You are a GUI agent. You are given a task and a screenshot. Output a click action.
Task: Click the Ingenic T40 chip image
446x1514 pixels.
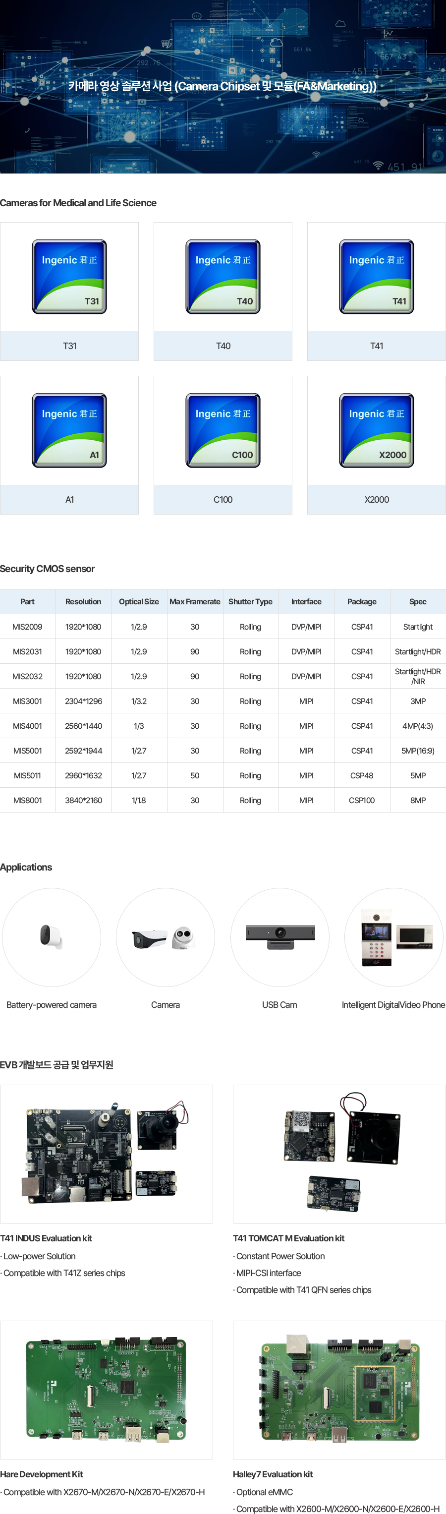coord(223,277)
